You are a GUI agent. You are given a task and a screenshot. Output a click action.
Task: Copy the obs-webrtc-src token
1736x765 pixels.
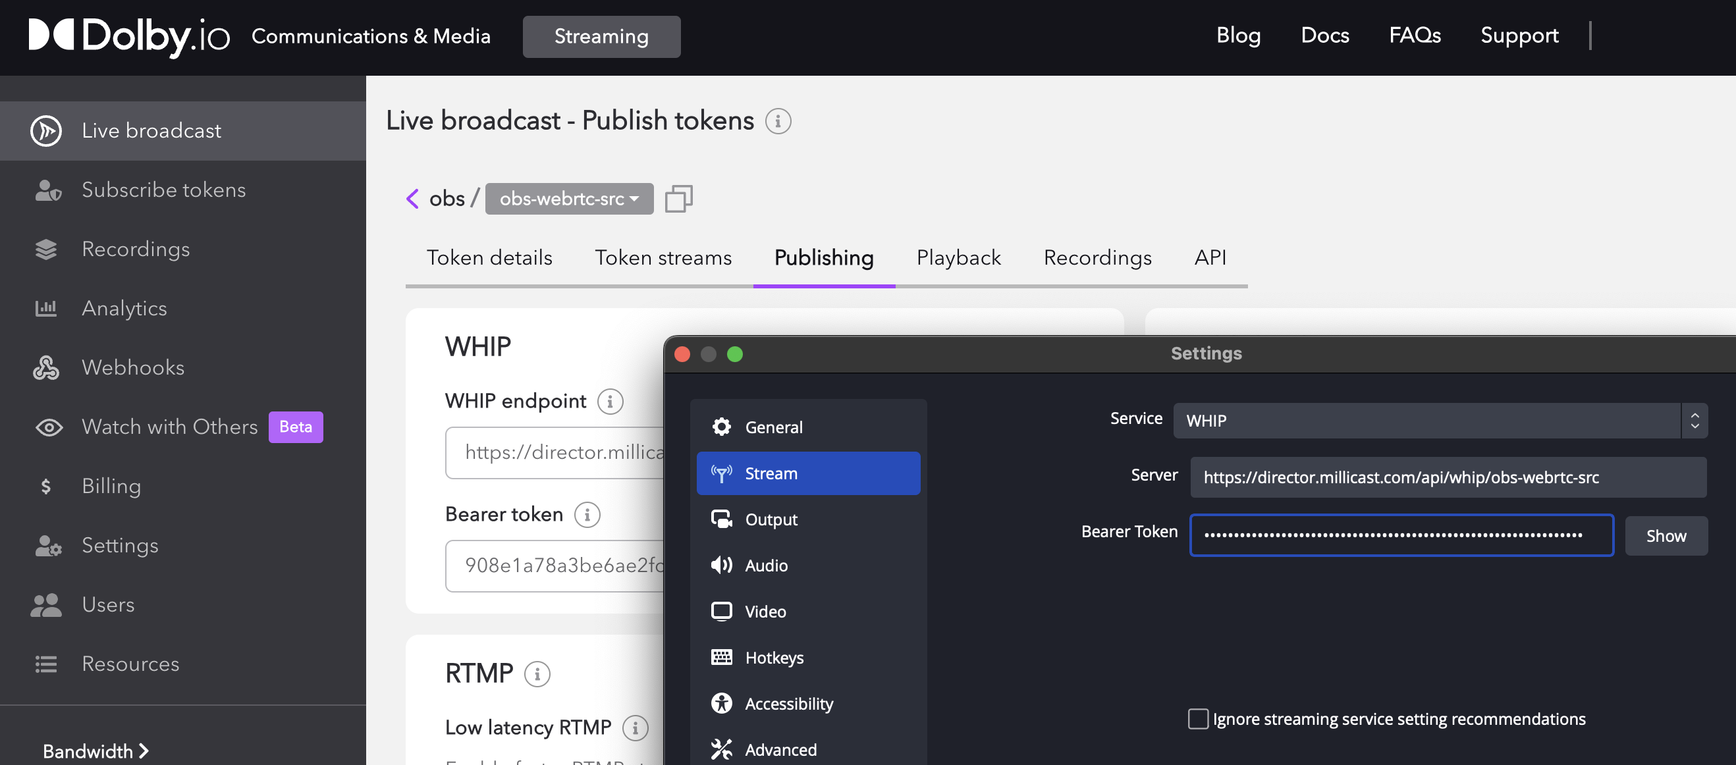coord(678,199)
